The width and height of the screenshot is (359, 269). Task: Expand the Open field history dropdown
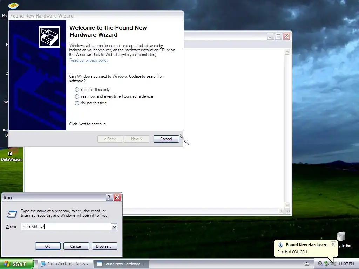click(114, 227)
